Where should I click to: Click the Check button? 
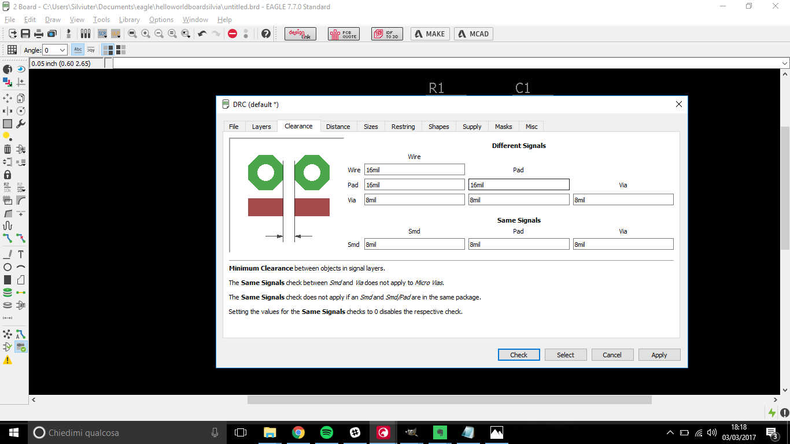point(519,355)
